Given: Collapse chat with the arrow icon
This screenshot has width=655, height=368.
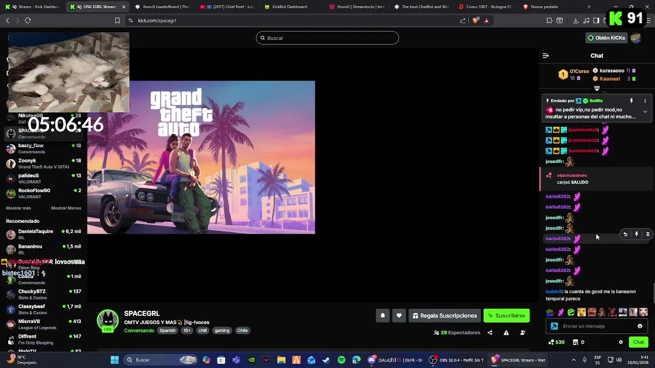Looking at the screenshot, I should tap(545, 56).
